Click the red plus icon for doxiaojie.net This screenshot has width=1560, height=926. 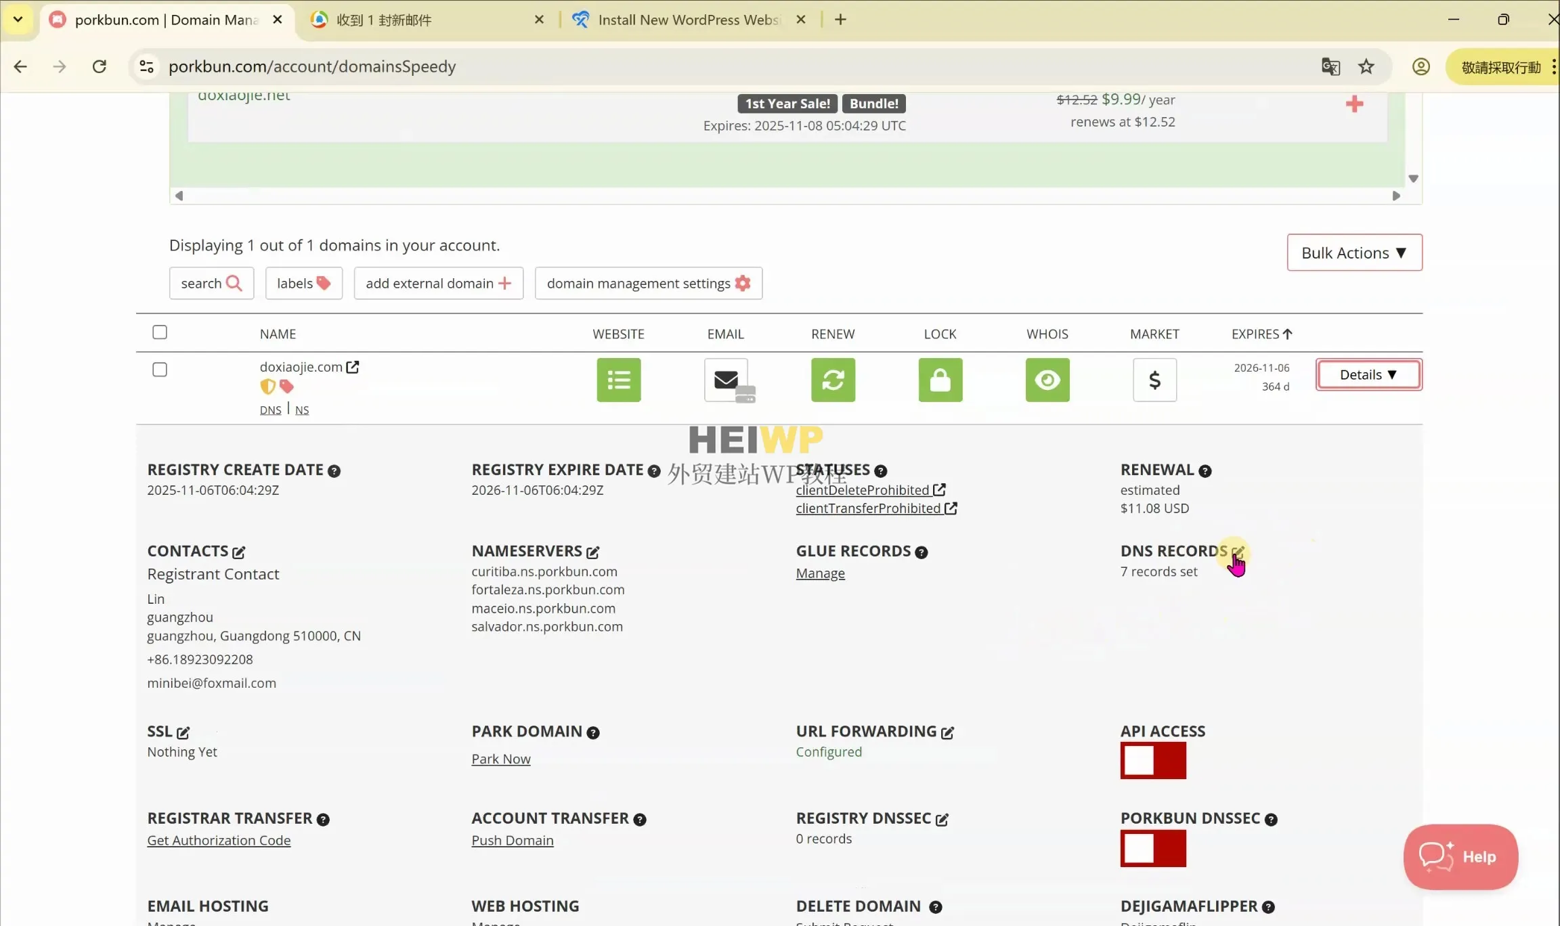(1354, 104)
